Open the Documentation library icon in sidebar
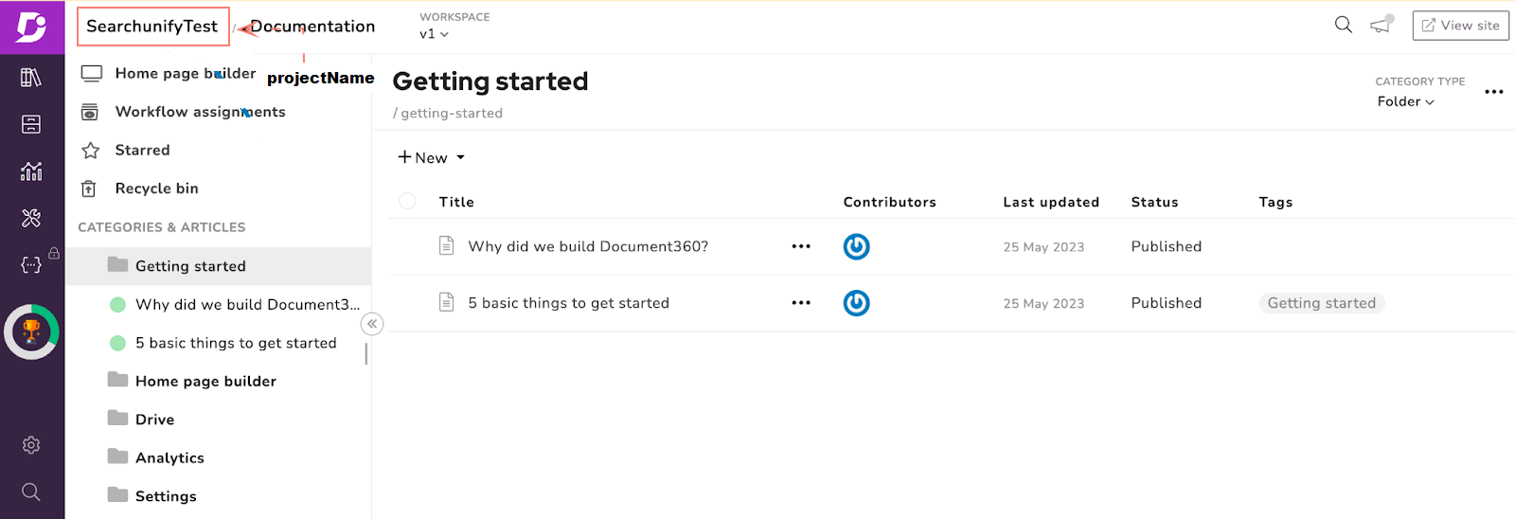The image size is (1515, 519). [x=31, y=78]
